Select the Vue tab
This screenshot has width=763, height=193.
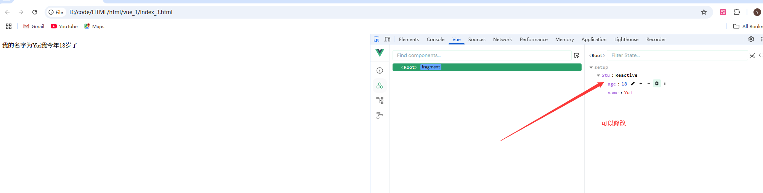click(x=457, y=40)
